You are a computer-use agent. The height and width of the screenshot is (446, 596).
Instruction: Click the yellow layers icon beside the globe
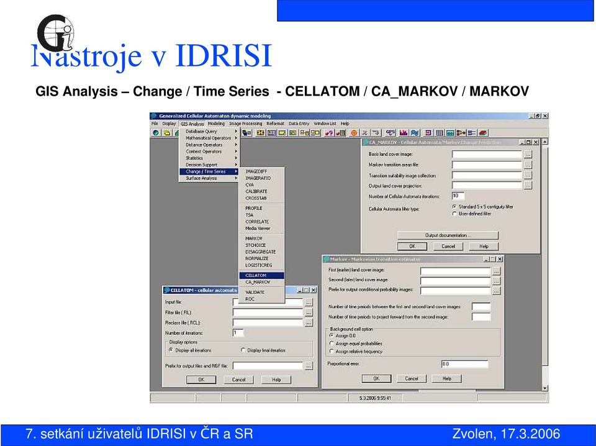tap(167, 133)
